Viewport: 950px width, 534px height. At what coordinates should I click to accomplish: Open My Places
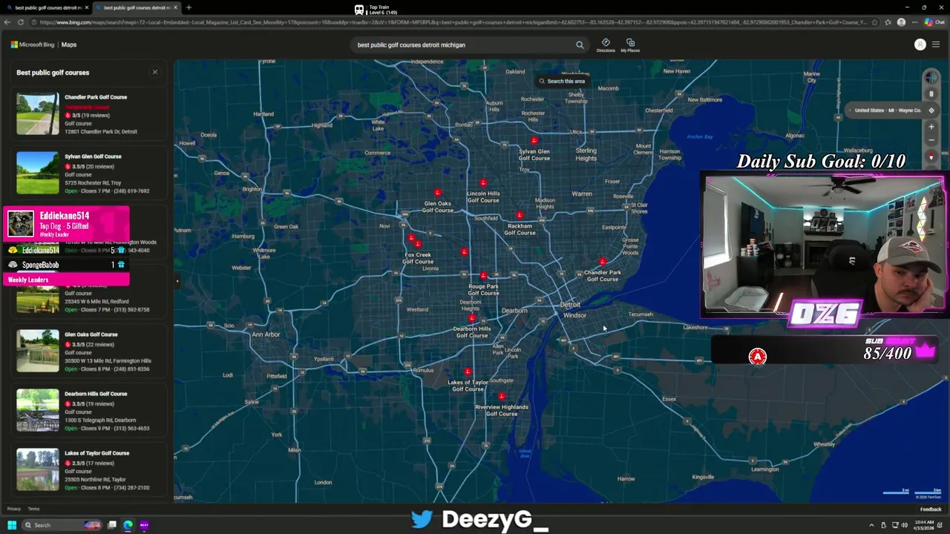coord(630,44)
